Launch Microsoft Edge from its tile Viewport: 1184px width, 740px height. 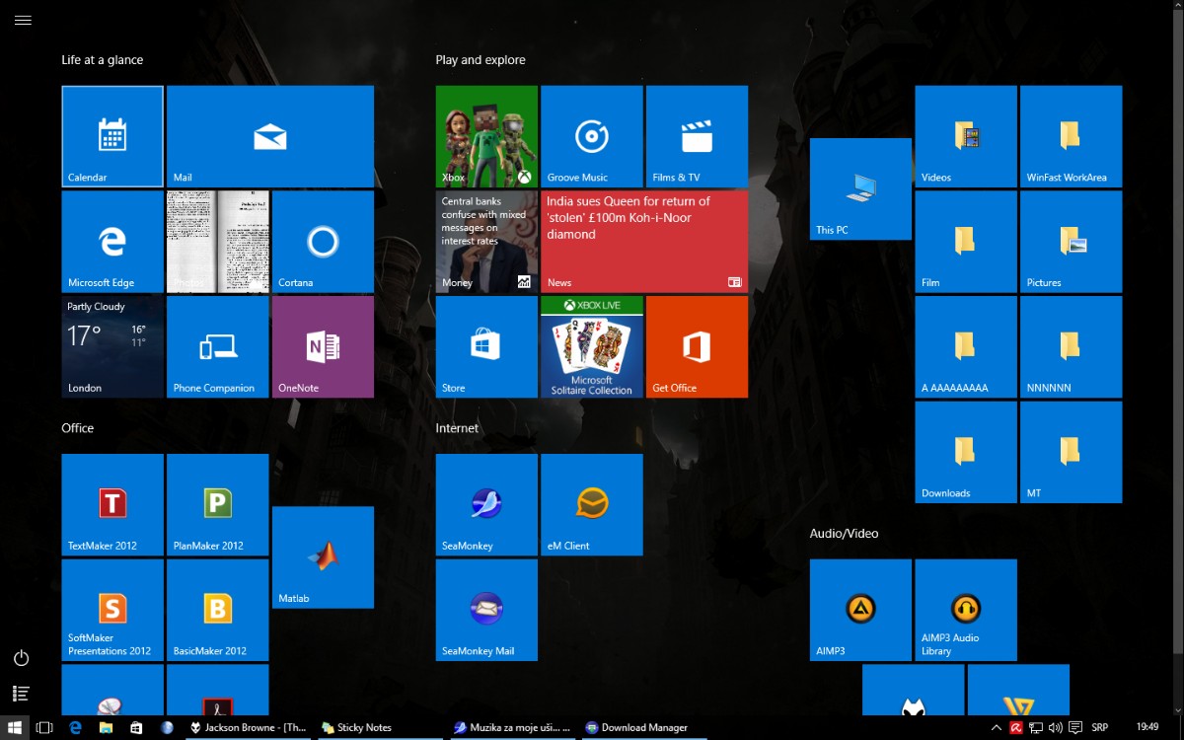[x=112, y=242]
